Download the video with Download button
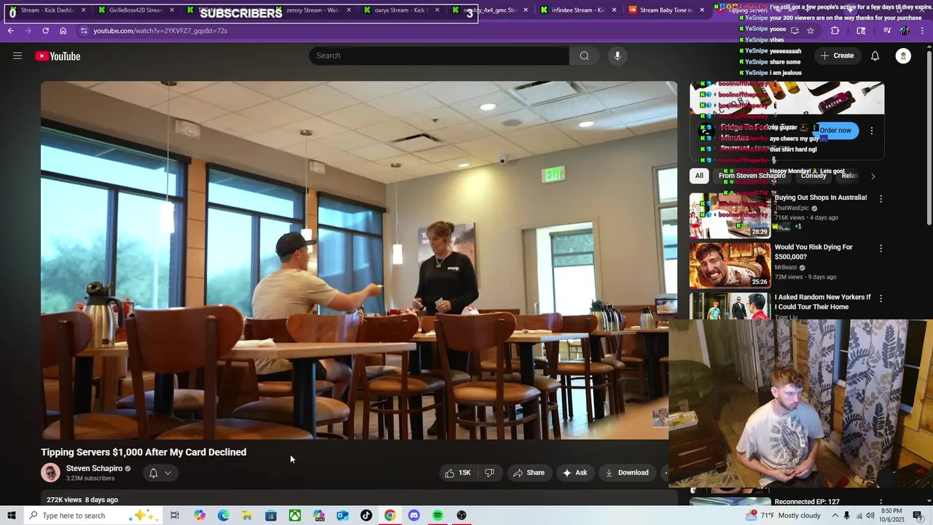933x525 pixels. [x=627, y=472]
